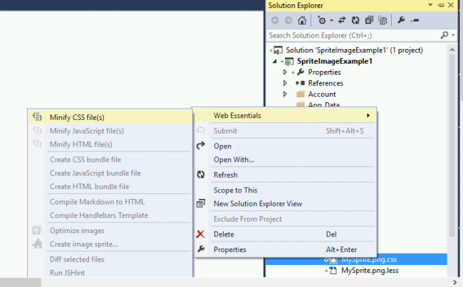Click the wrench Properties toolbar icon
This screenshot has width=463, height=287.
tap(401, 20)
